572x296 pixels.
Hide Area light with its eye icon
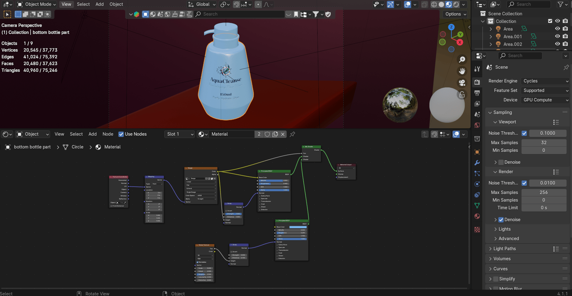point(558,29)
